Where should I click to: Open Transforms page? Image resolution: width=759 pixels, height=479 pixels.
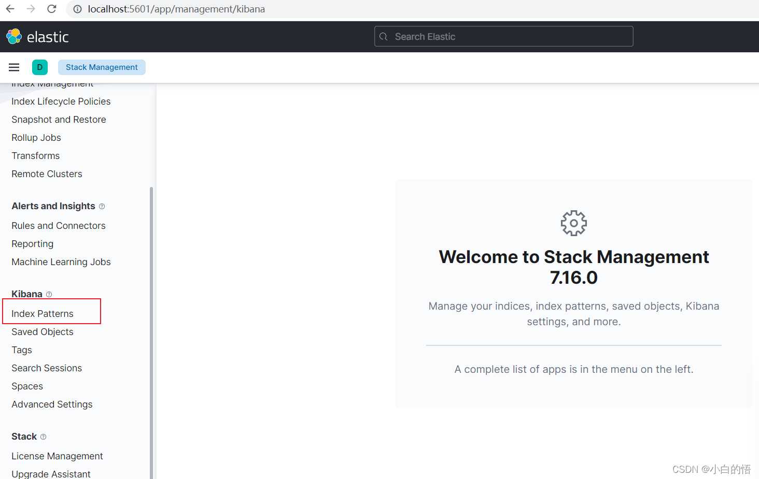[x=36, y=156]
